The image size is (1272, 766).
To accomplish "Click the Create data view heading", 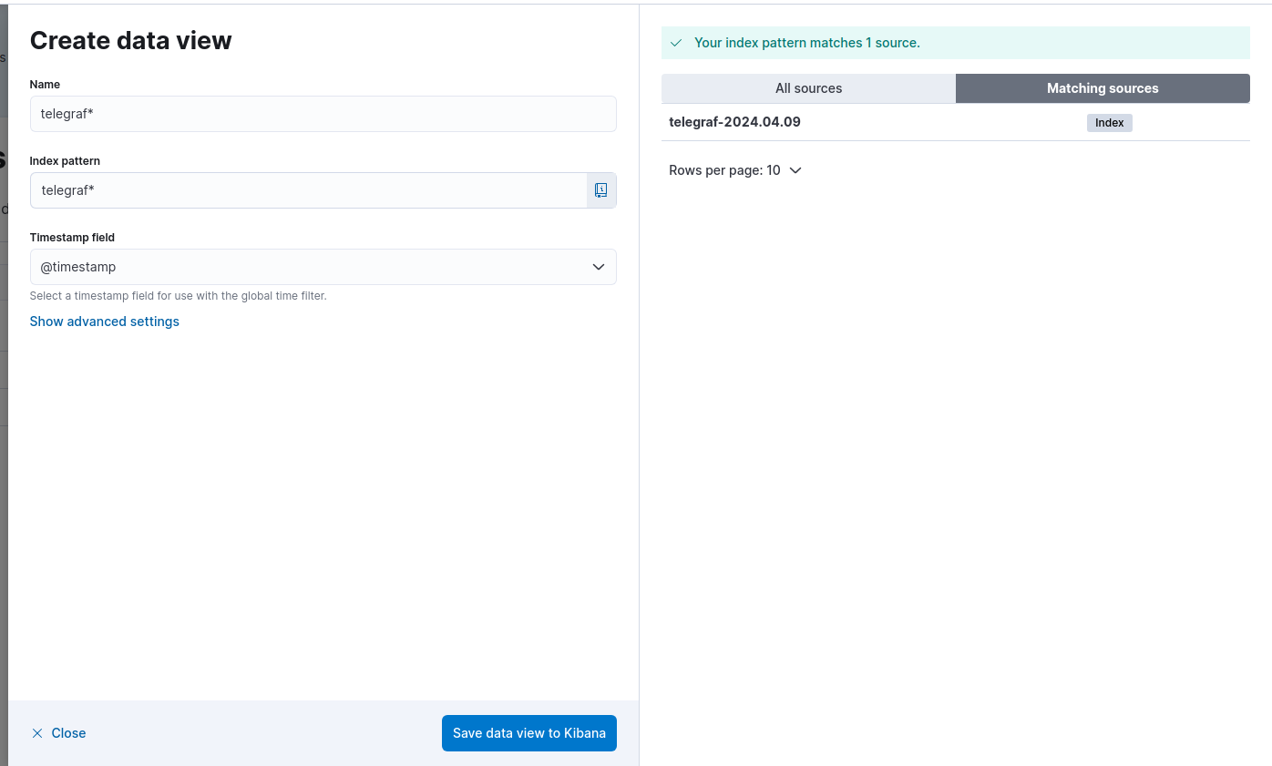I will 131,40.
